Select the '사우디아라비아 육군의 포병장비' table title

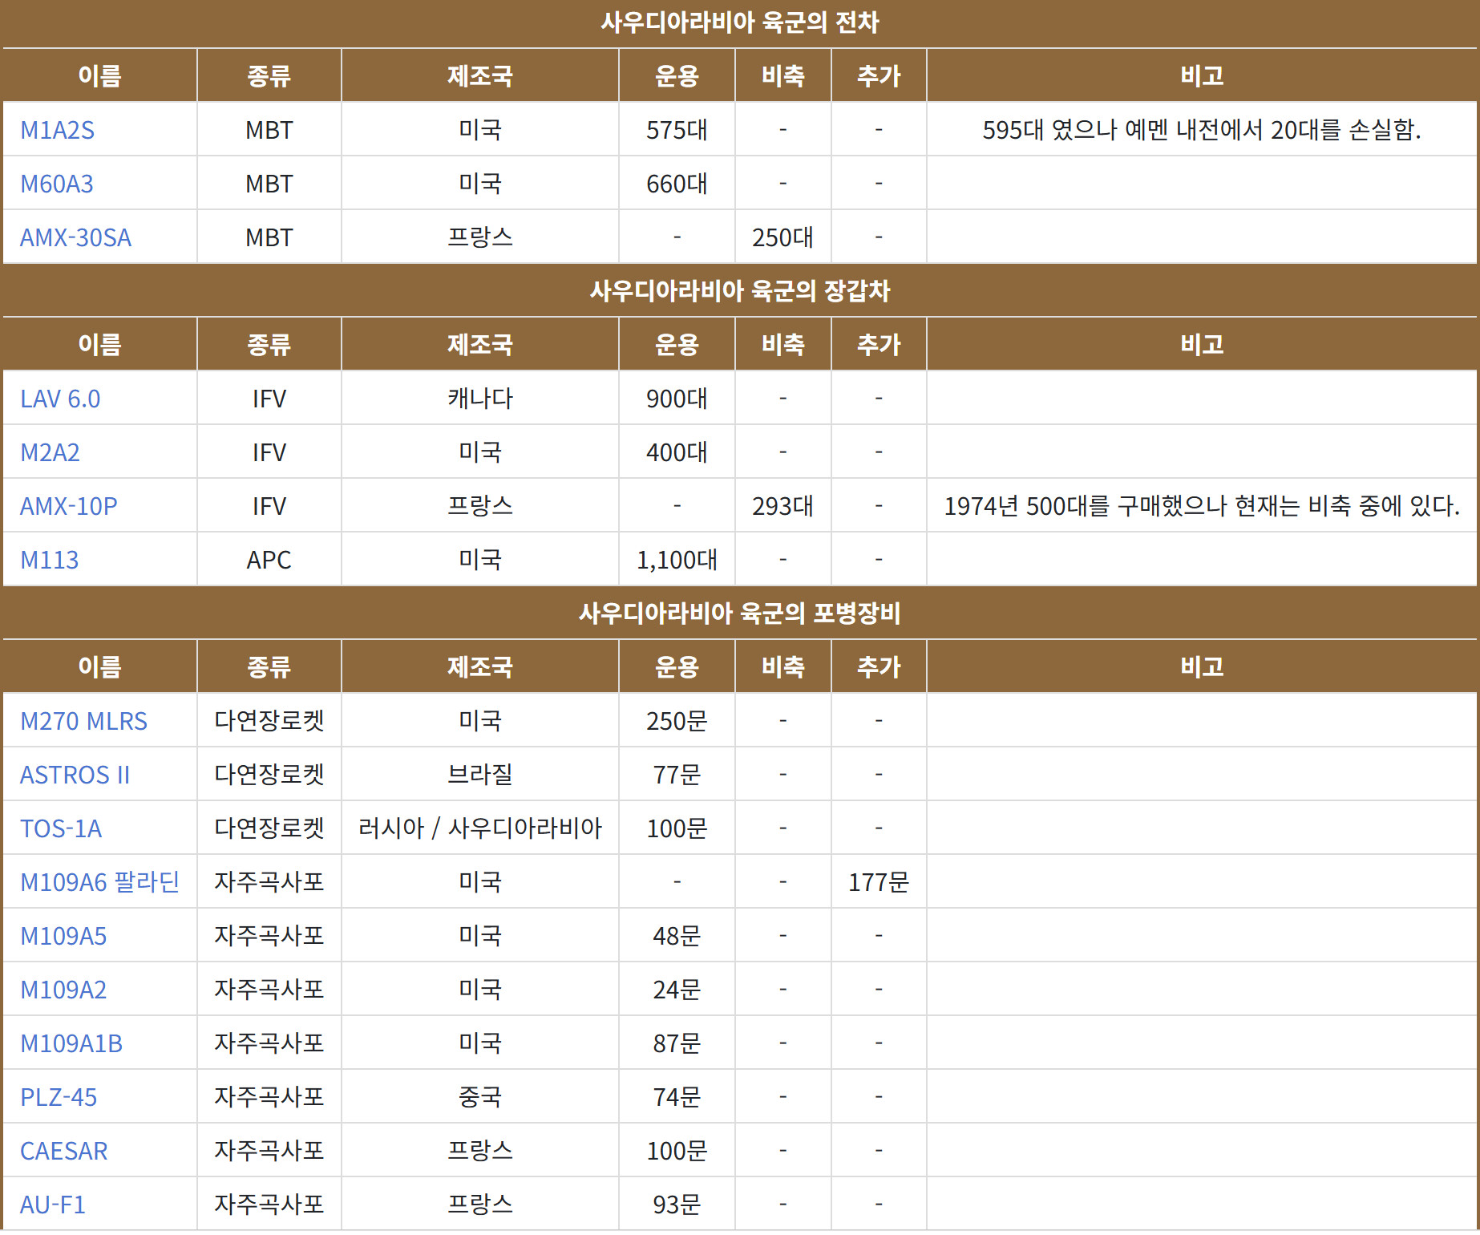pyautogui.click(x=740, y=613)
